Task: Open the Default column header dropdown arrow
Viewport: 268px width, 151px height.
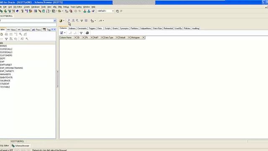Action: (129, 37)
